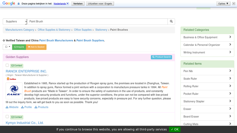Click the Add to Basket button
This screenshot has width=237, height=133.
[36, 47]
